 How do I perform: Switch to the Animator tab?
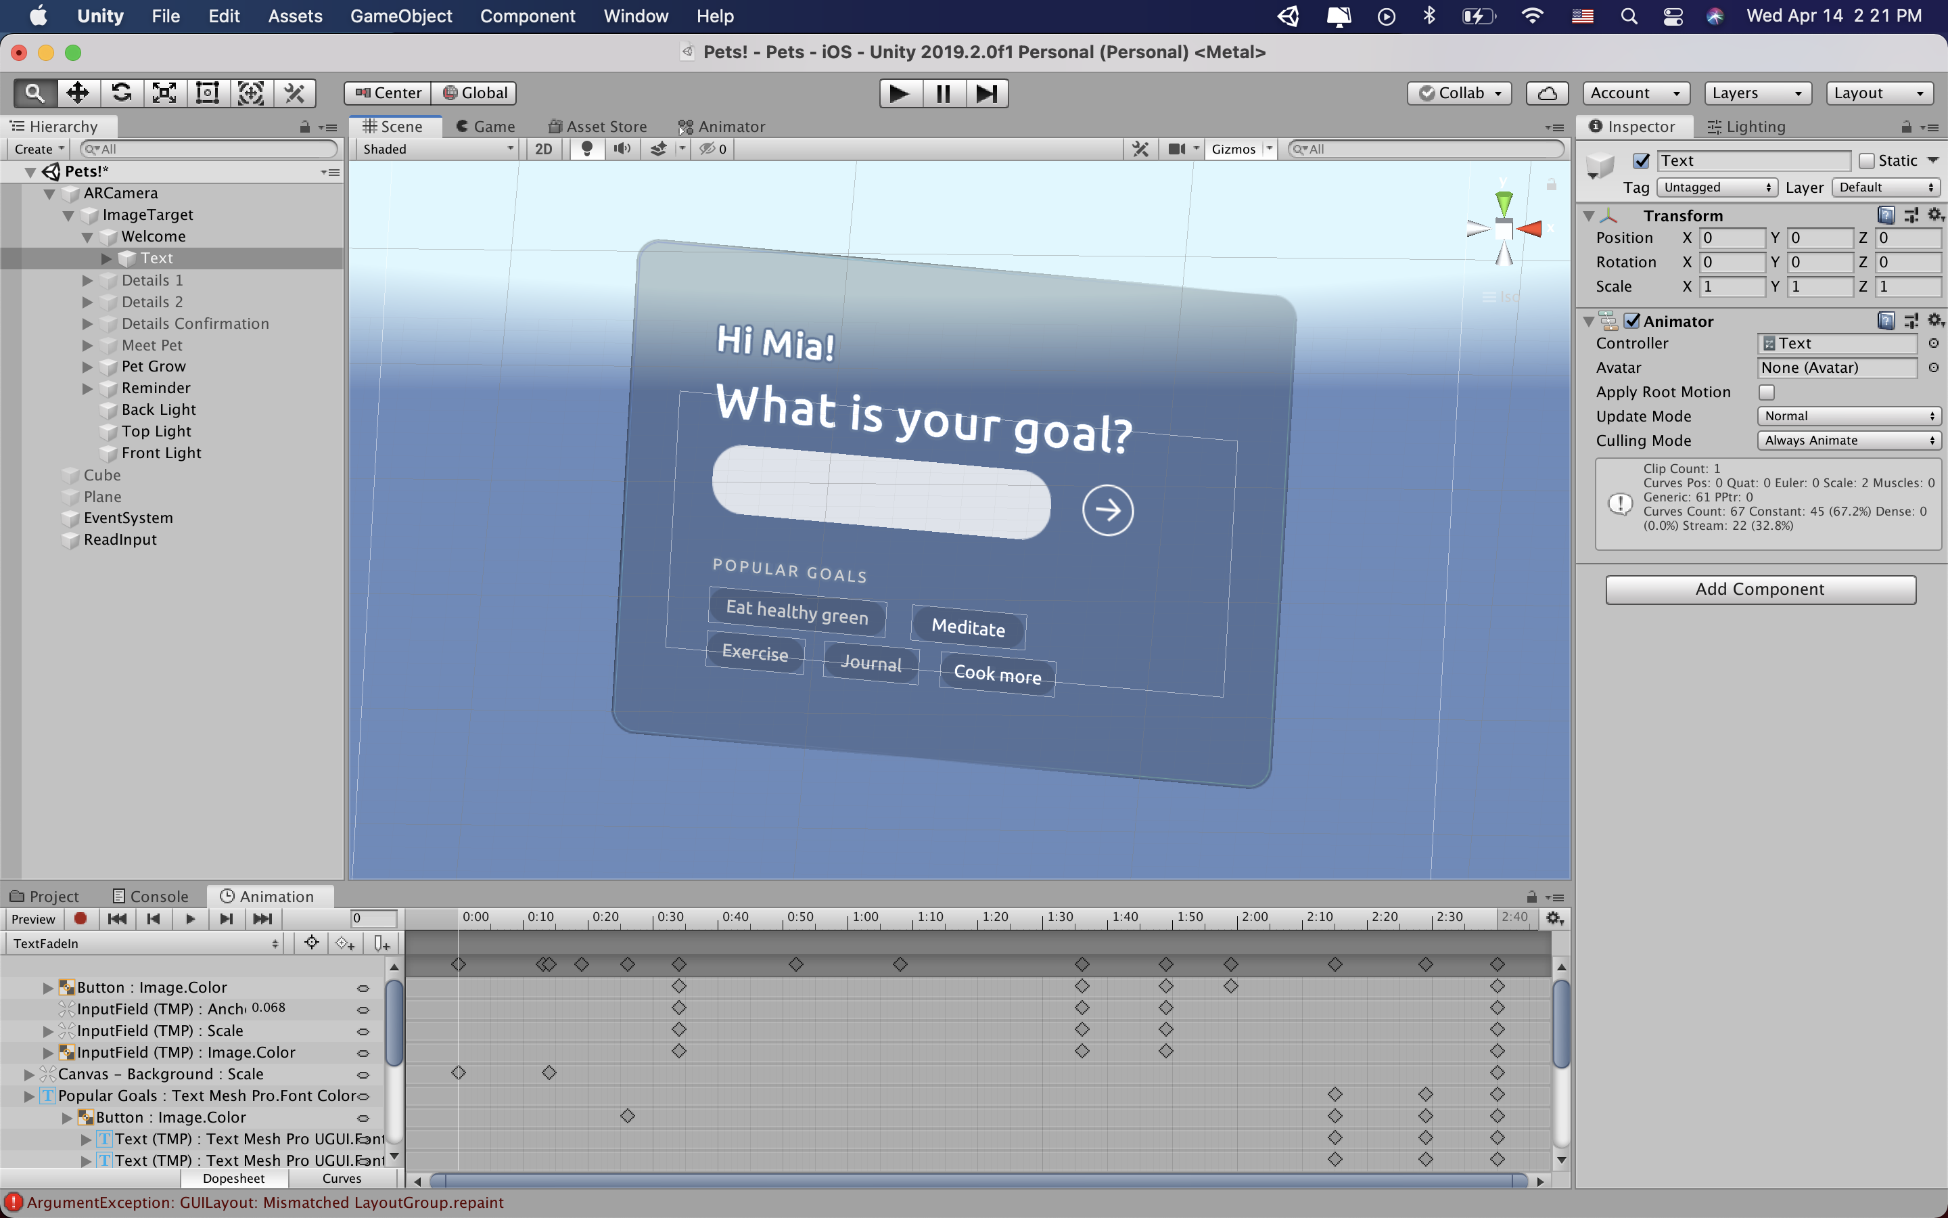[x=721, y=127]
